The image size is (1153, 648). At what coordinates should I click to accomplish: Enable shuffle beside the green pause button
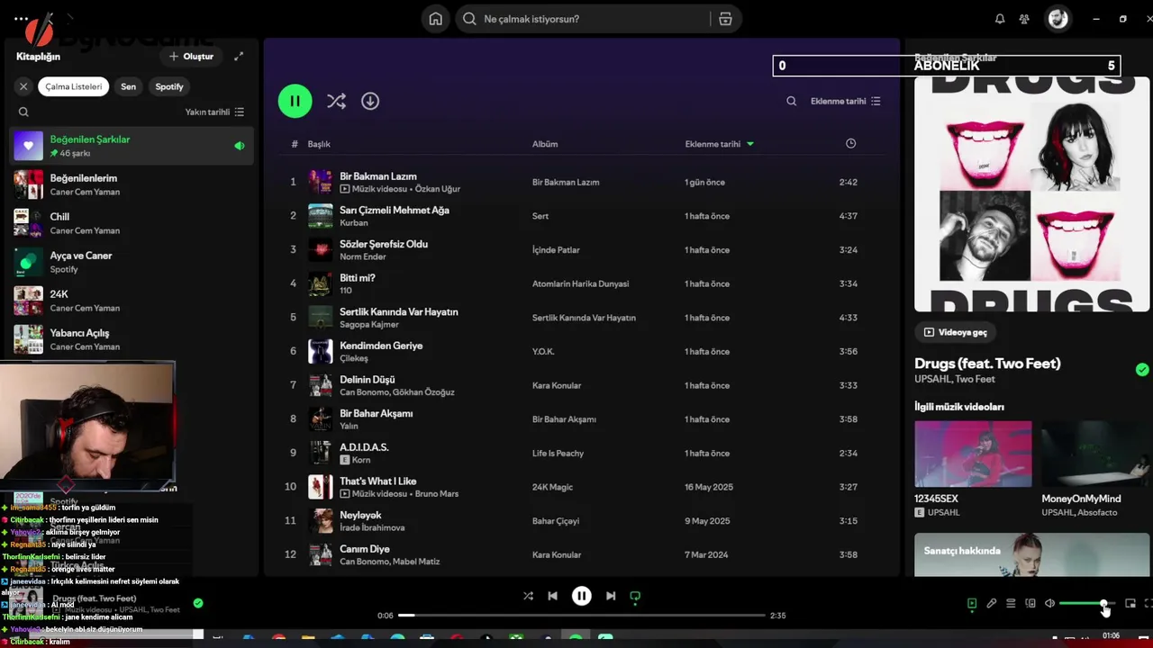point(336,101)
